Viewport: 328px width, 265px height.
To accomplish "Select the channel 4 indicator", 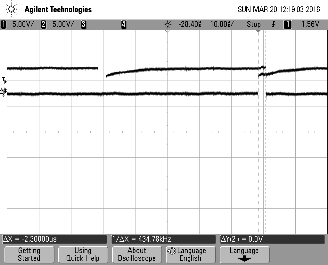I will pyautogui.click(x=124, y=24).
